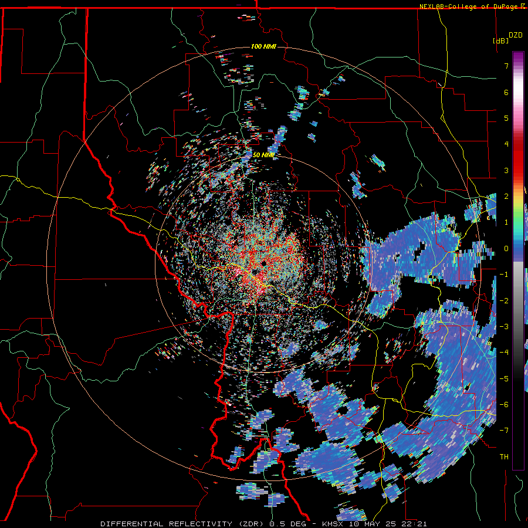The width and height of the screenshot is (528, 528).
Task: Click the 4 value on the dB scale
Action: tap(506, 144)
